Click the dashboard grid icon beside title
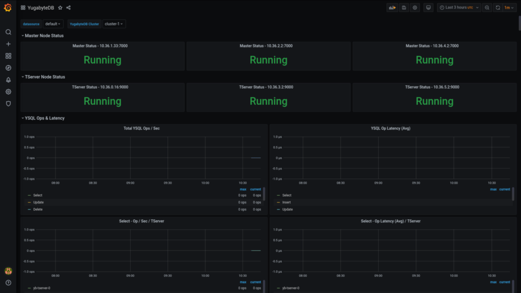 [x=23, y=8]
